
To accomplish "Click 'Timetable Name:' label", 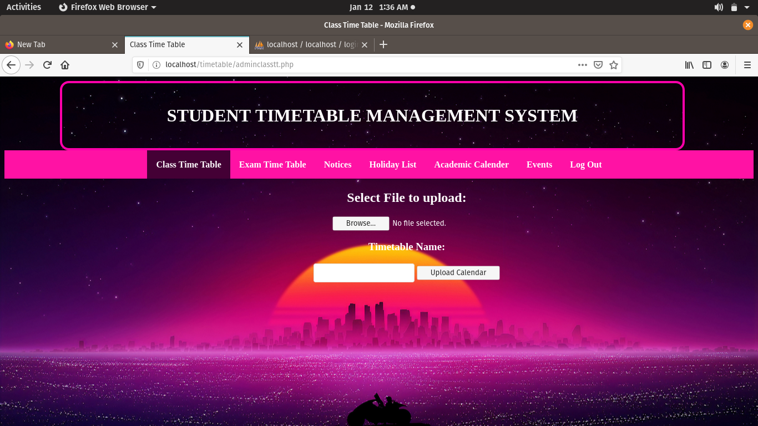I will pos(407,247).
